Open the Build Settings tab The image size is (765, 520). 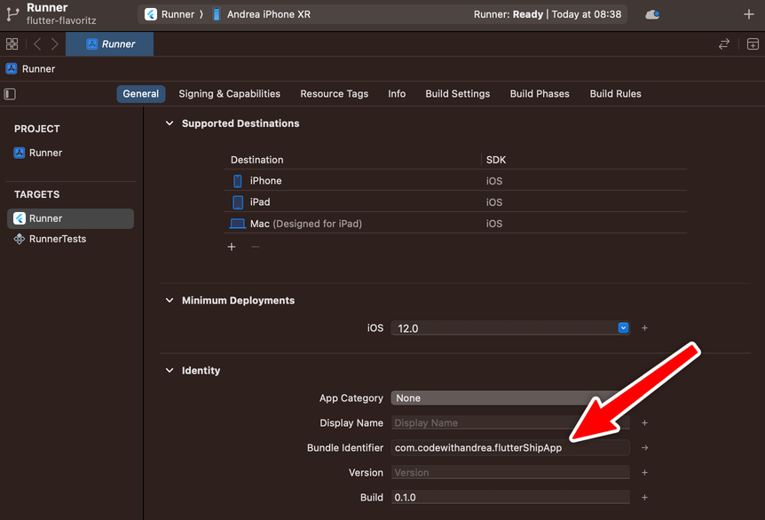(x=458, y=94)
